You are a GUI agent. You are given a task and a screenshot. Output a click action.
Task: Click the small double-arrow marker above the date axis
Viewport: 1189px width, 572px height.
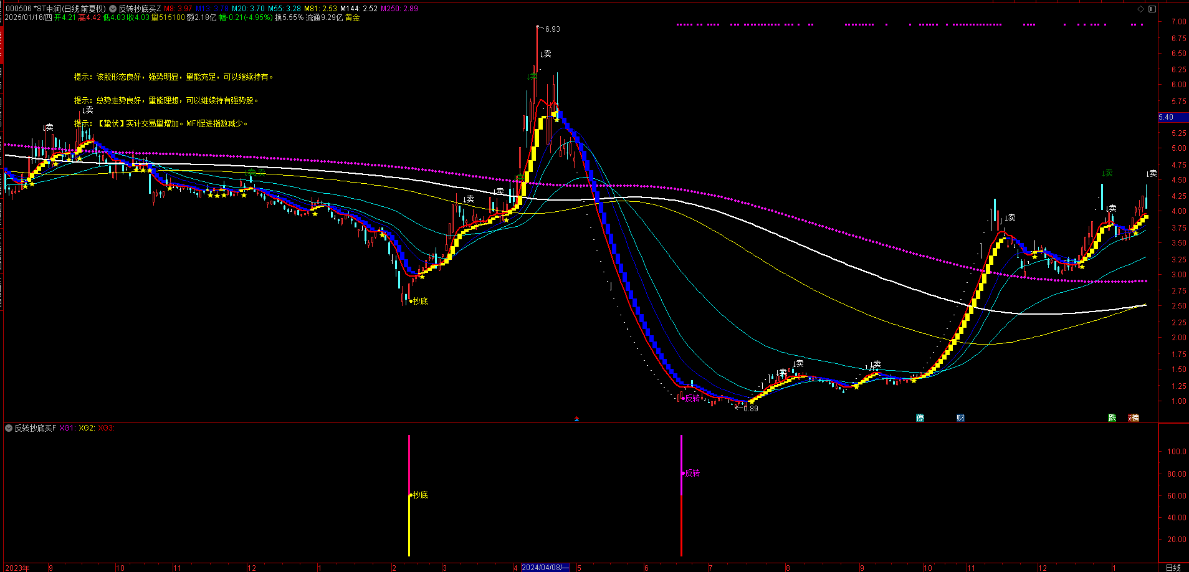tap(576, 419)
